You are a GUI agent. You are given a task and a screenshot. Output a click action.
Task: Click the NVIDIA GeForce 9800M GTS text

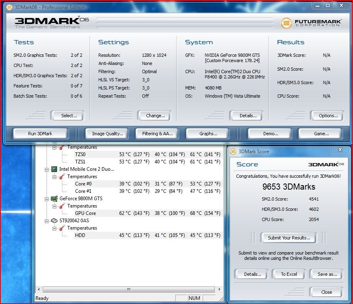click(232, 55)
